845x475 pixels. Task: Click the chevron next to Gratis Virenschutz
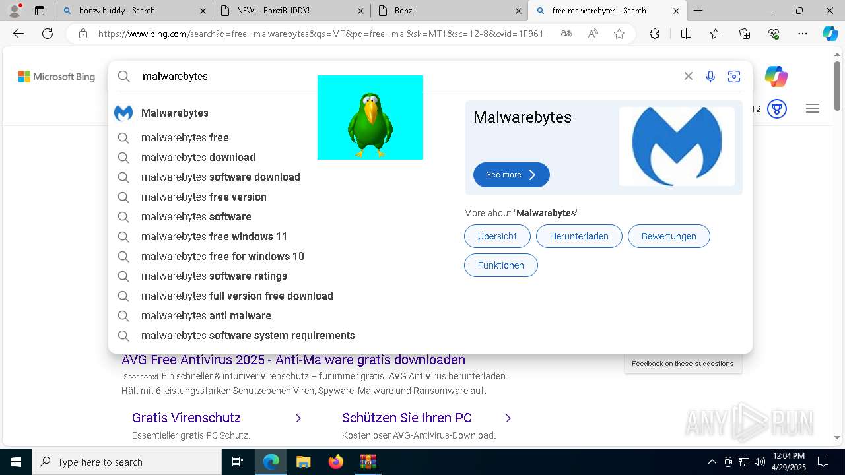click(x=298, y=418)
